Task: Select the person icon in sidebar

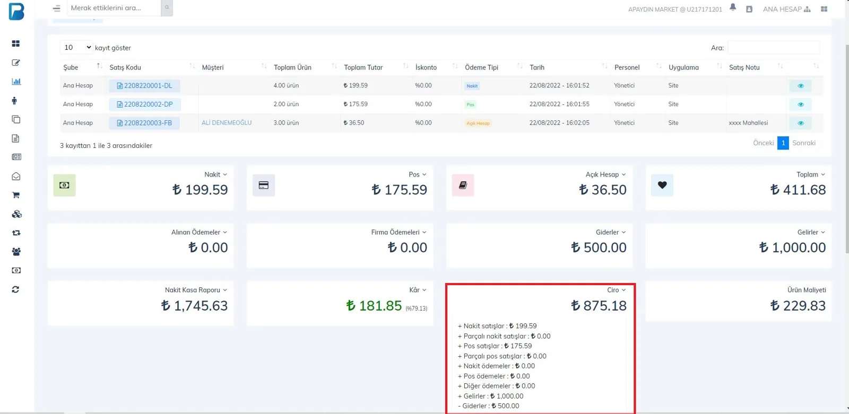Action: [14, 101]
